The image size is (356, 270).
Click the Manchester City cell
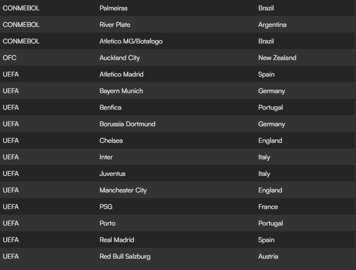tap(123, 190)
